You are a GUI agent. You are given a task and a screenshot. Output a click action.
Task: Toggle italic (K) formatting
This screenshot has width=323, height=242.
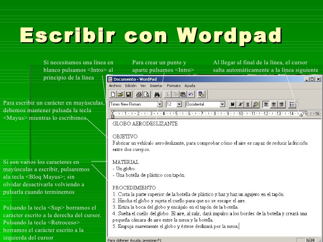[240, 104]
